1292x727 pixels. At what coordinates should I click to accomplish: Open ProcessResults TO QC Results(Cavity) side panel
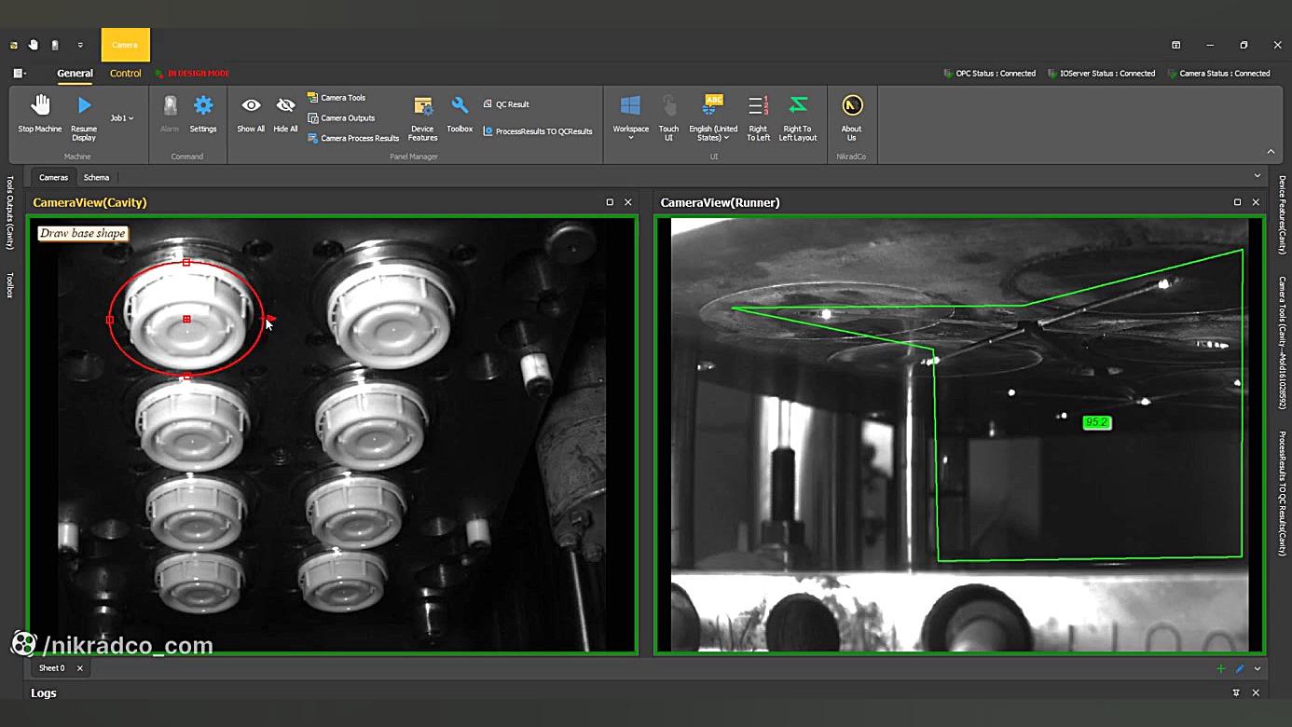pos(1283,493)
